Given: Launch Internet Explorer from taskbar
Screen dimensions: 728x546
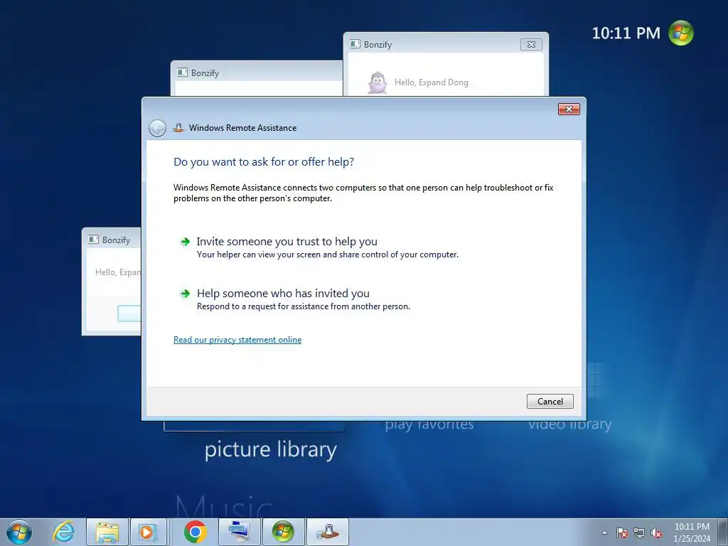Looking at the screenshot, I should [x=63, y=532].
